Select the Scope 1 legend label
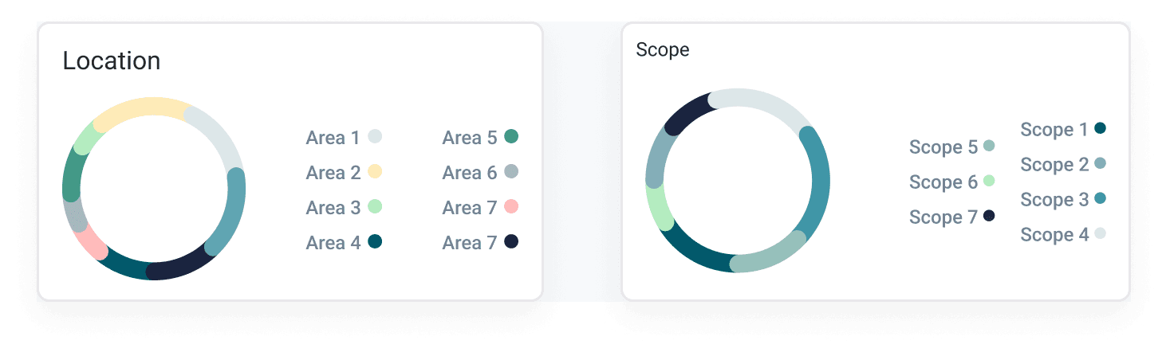This screenshot has height=352, width=1166. 1054,130
